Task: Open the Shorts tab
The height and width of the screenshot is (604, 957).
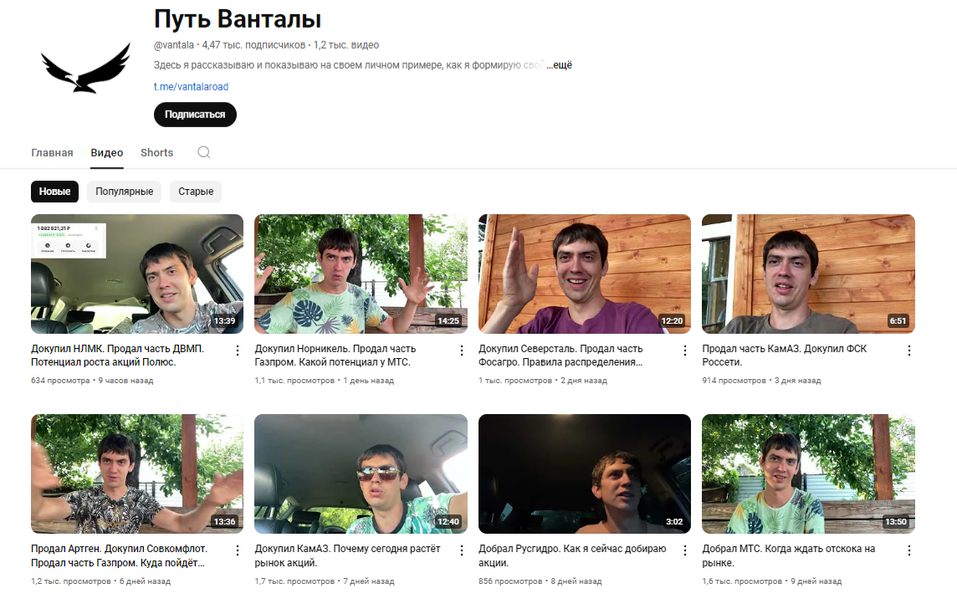Action: [157, 152]
